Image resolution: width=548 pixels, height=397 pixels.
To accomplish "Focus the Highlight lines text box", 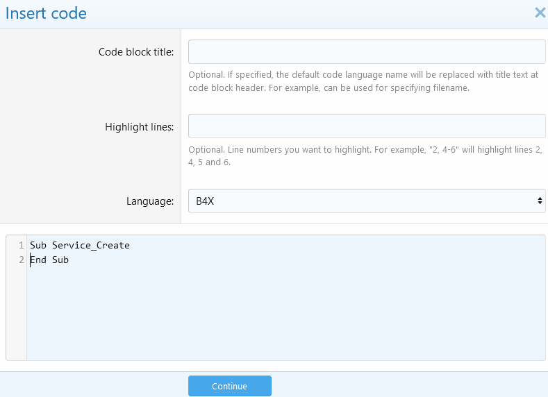I will click(367, 126).
